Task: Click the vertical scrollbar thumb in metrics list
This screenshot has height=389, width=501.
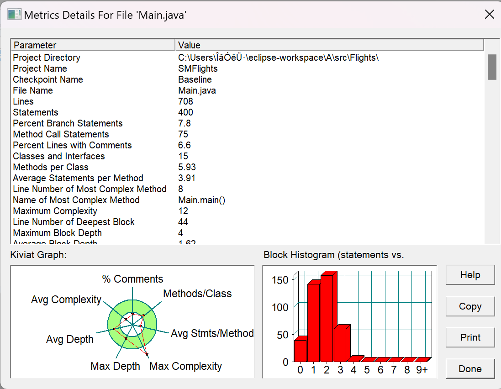Action: click(x=492, y=67)
